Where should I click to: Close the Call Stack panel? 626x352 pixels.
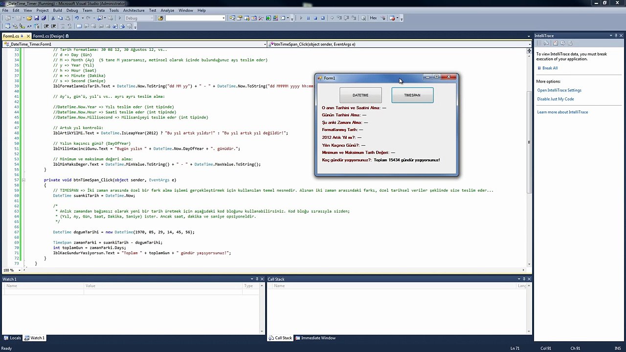point(529,279)
